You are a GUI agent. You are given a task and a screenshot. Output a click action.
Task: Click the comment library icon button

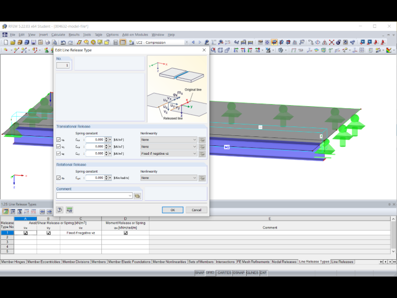(137, 196)
